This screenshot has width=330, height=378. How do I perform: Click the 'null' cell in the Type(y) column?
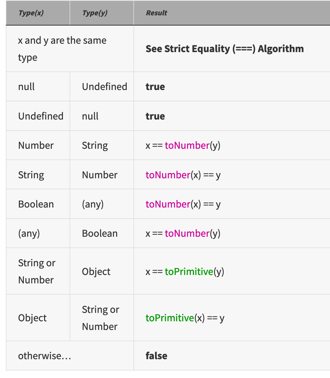pyautogui.click(x=90, y=116)
